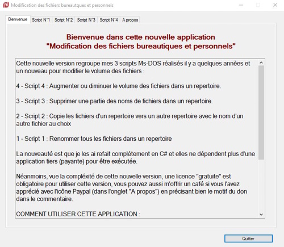The width and height of the screenshot is (284, 247).
Task: Switch to the Script N°1 tab
Action: (41, 20)
